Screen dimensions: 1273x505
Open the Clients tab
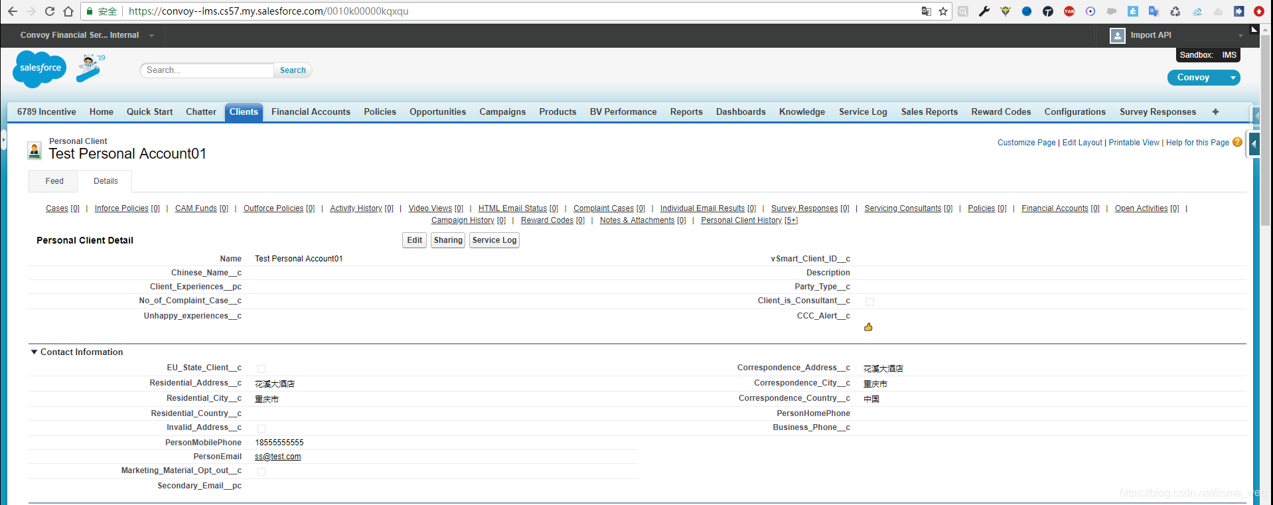[244, 111]
